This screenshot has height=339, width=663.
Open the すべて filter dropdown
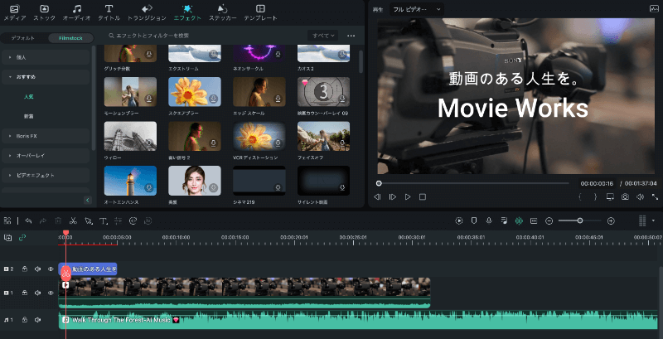pyautogui.click(x=322, y=36)
